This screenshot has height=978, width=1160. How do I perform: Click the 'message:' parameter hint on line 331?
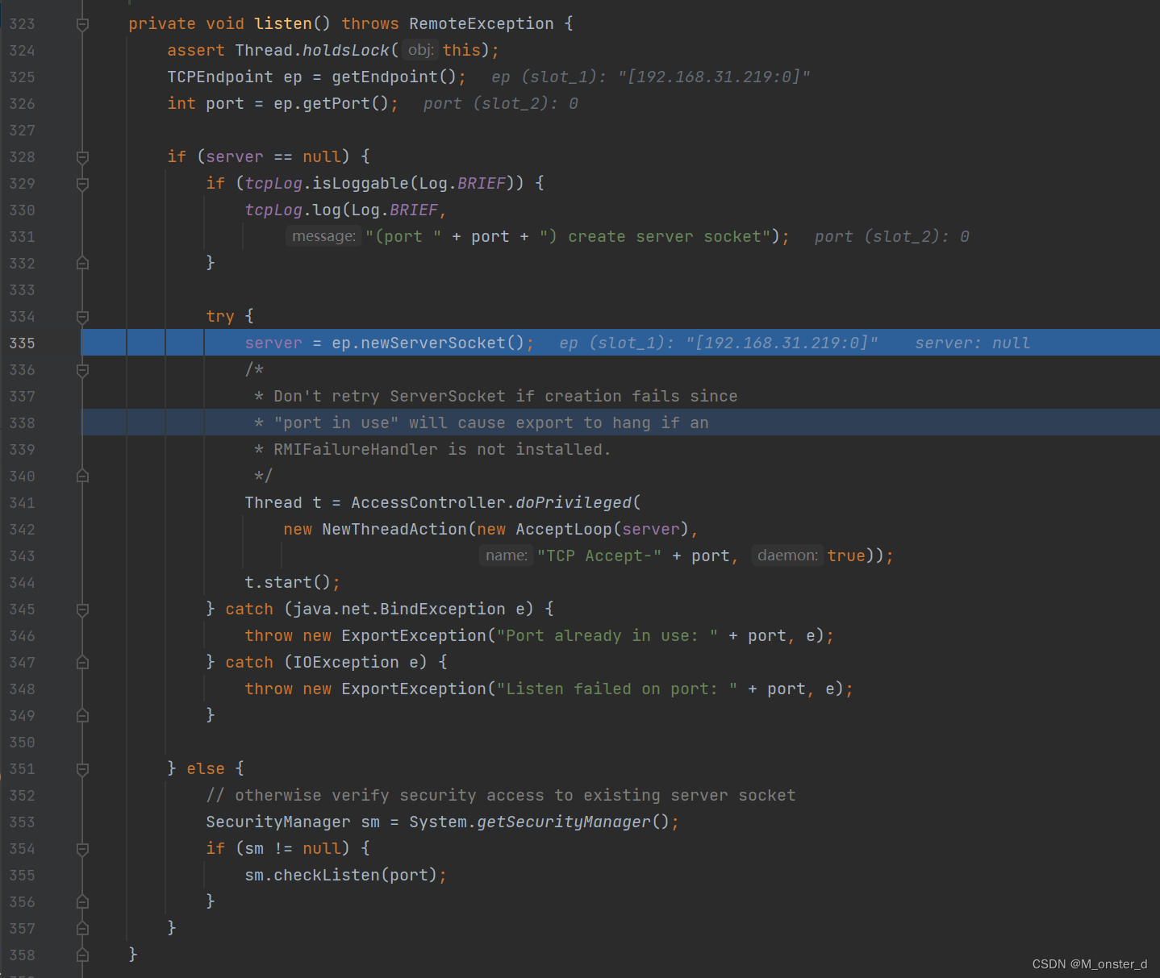pyautogui.click(x=323, y=236)
